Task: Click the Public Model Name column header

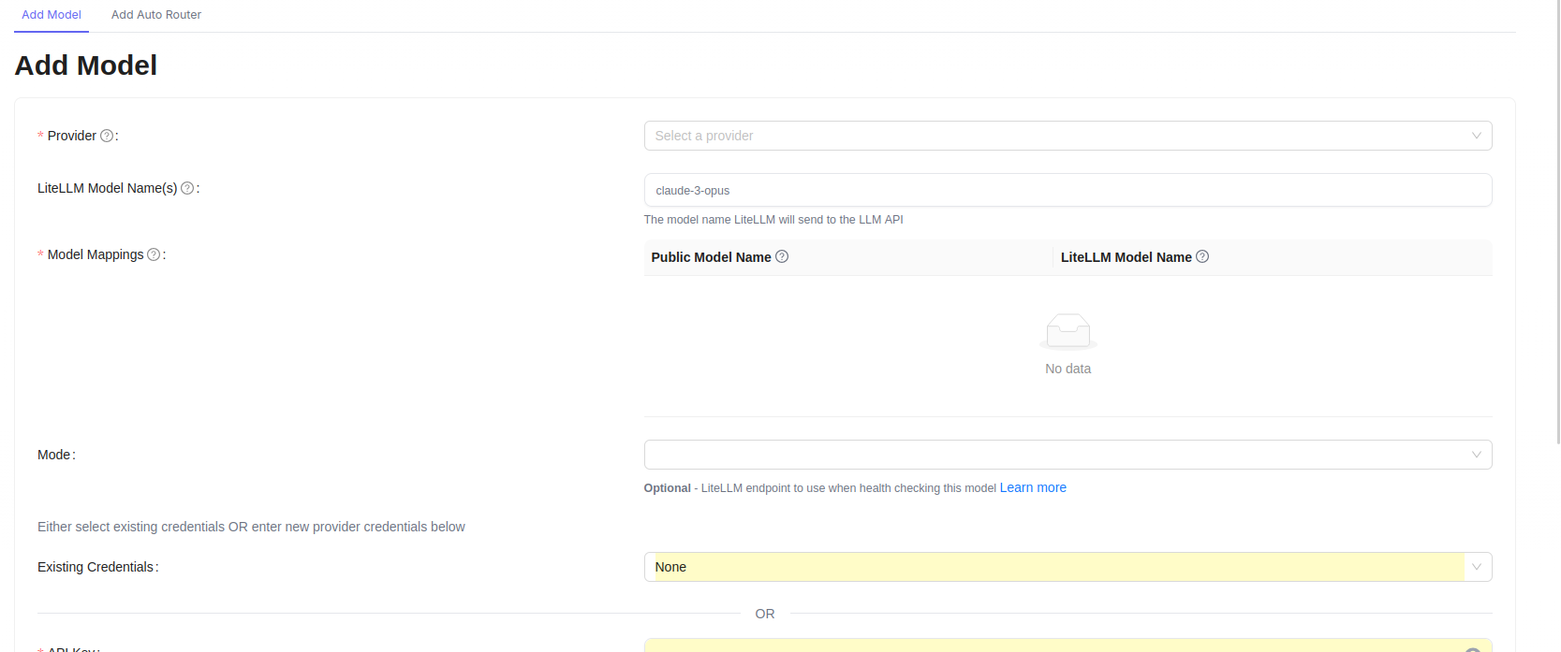Action: pyautogui.click(x=712, y=257)
